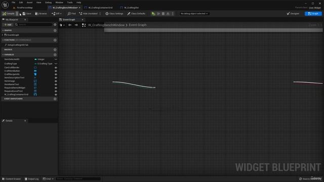Click the stop simulation icon
The width and height of the screenshot is (324, 182).
[x=163, y=14]
